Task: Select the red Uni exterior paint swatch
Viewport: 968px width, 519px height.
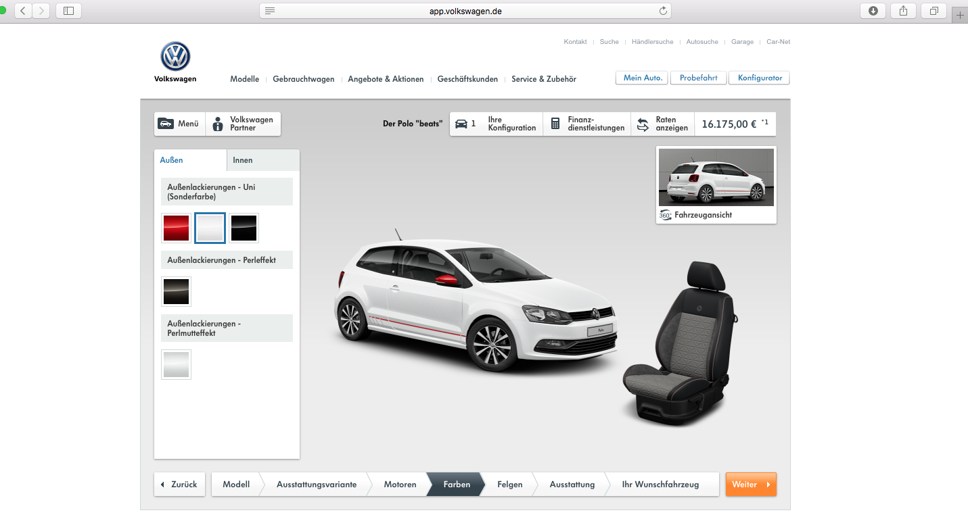Action: tap(176, 228)
